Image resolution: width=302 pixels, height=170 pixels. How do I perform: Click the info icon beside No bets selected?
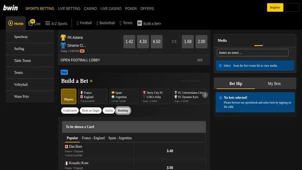(x=220, y=98)
